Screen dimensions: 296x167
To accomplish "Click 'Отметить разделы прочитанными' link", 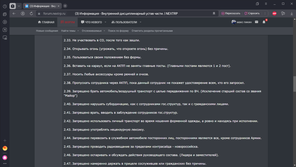I will [152, 31].
